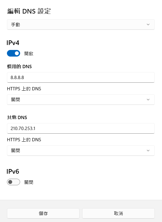Click the 開啟 label beside IPv4 switch

point(29,54)
